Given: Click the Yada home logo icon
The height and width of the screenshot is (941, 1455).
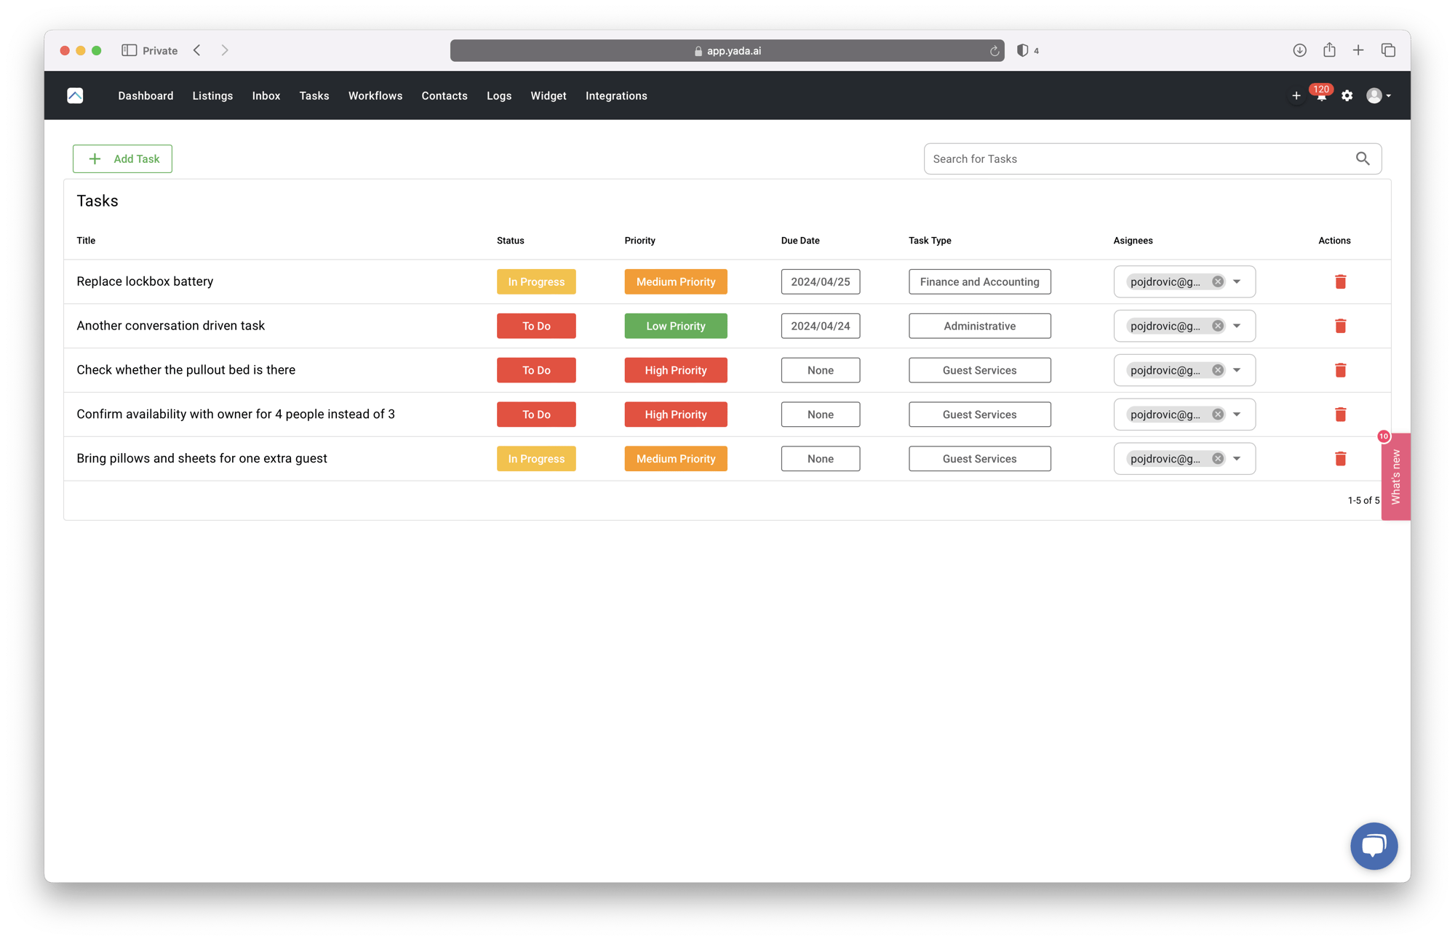Looking at the screenshot, I should (x=75, y=95).
